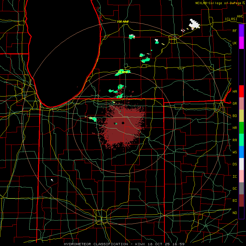Screen dimensions: 246x246
Task: Click the UK magenta legend swatch
Action: point(241,43)
